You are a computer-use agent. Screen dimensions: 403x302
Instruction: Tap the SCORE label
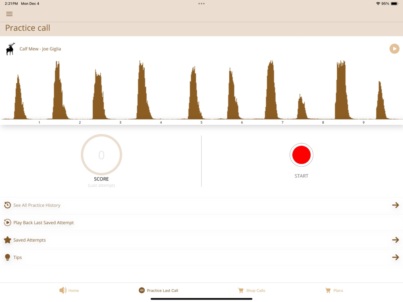pyautogui.click(x=101, y=179)
